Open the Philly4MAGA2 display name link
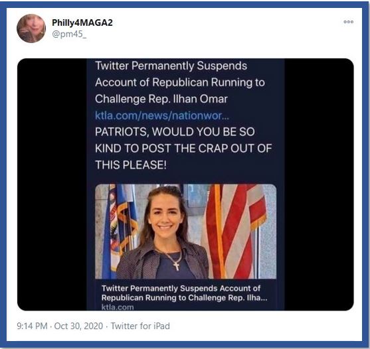This screenshot has width=370, height=349. (x=82, y=23)
